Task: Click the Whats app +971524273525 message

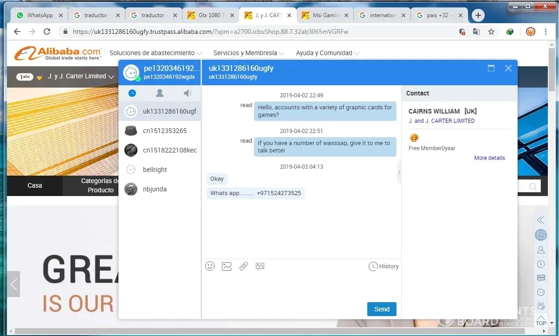Action: (x=255, y=193)
